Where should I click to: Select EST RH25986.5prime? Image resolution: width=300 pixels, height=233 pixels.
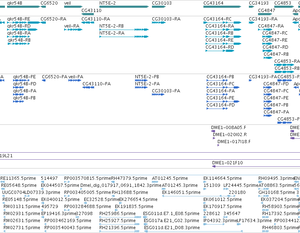pyautogui.click(x=120, y=217)
